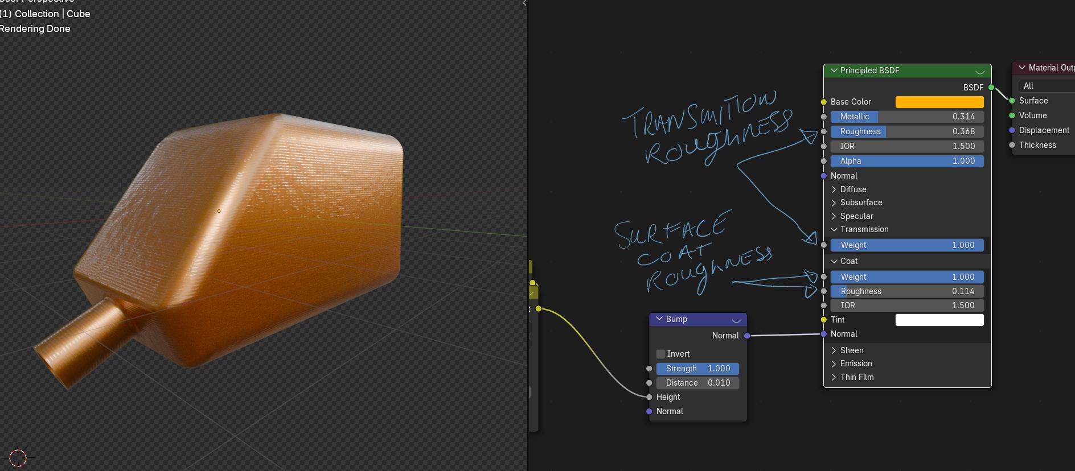
Task: Click the Material Output Thickness socket
Action: [1012, 145]
